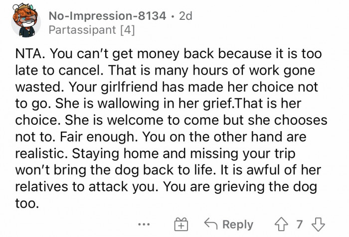Click the Partassipant flair label

click(x=82, y=31)
